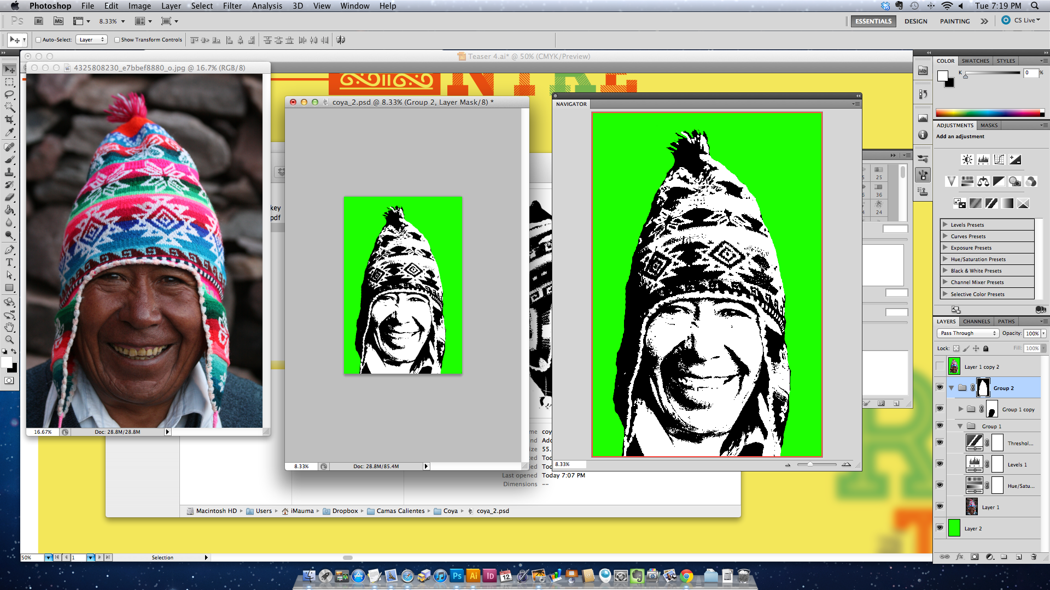
Task: Open the Pass Through blend mode dropdown
Action: 969,333
